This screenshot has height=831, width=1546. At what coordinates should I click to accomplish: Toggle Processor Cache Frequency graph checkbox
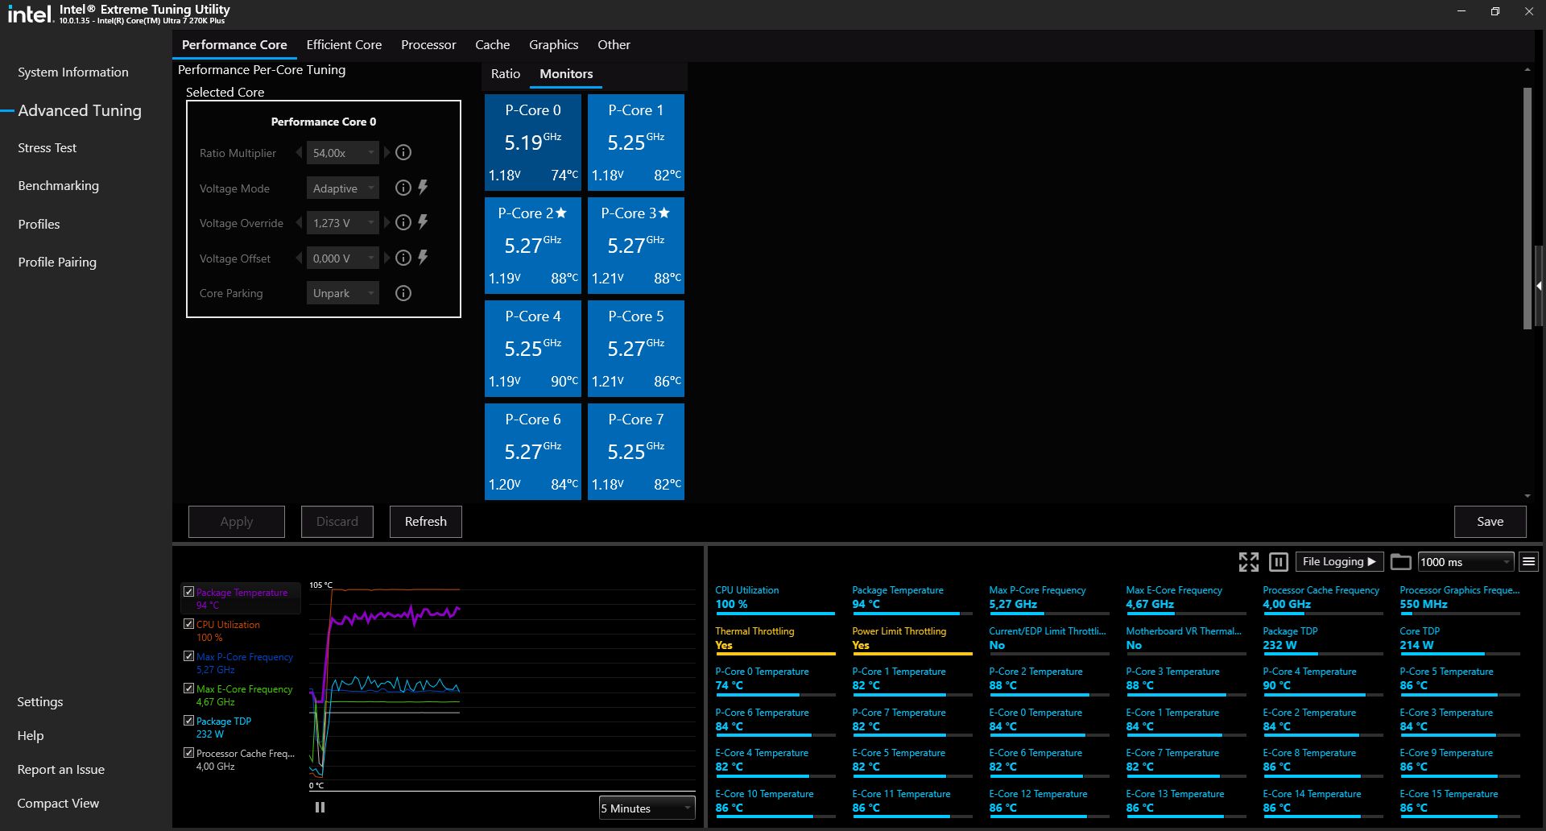click(x=188, y=753)
